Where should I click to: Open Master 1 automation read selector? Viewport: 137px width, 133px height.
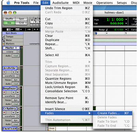pos(16,56)
